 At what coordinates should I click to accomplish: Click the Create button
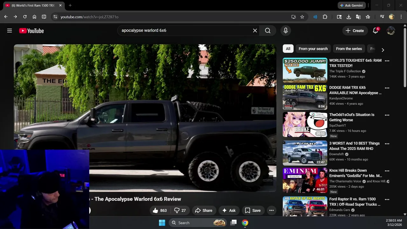(x=355, y=31)
